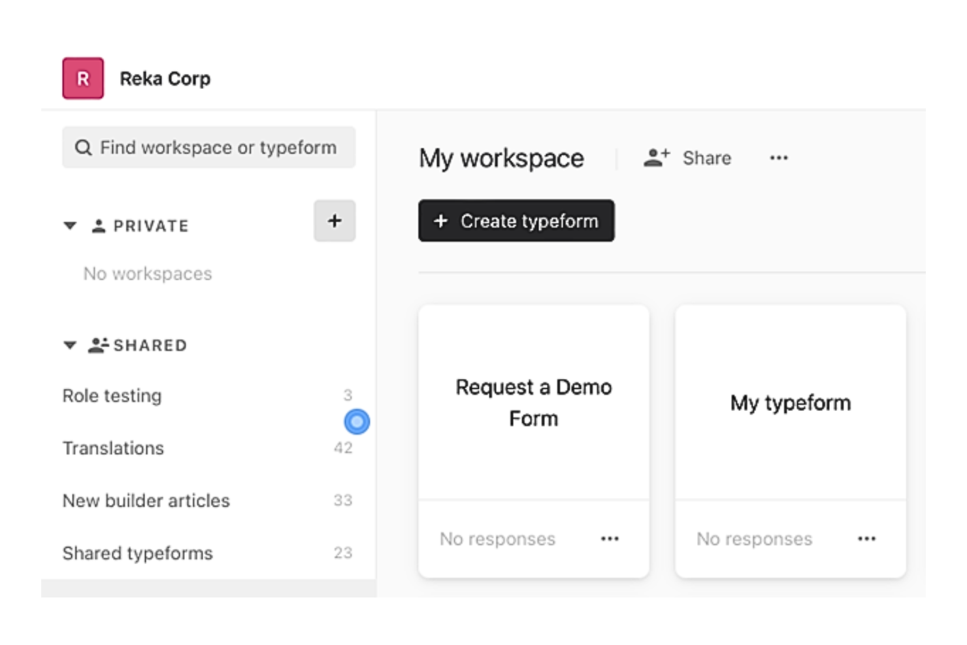The height and width of the screenshot is (645, 967).
Task: Click the blue notification dot near Role testing
Action: 356,422
